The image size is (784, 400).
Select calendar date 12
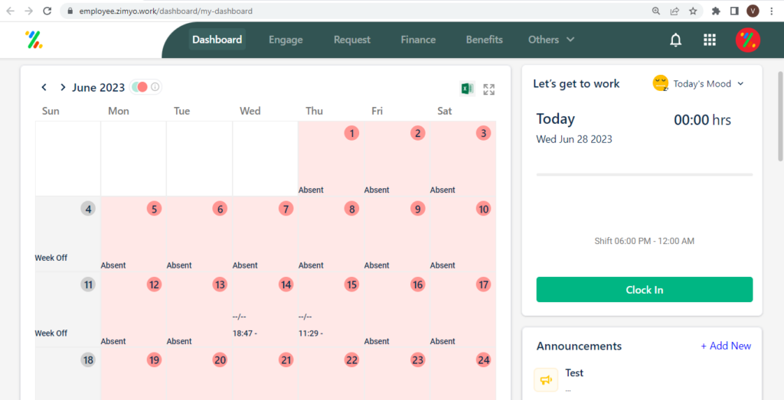coord(154,285)
